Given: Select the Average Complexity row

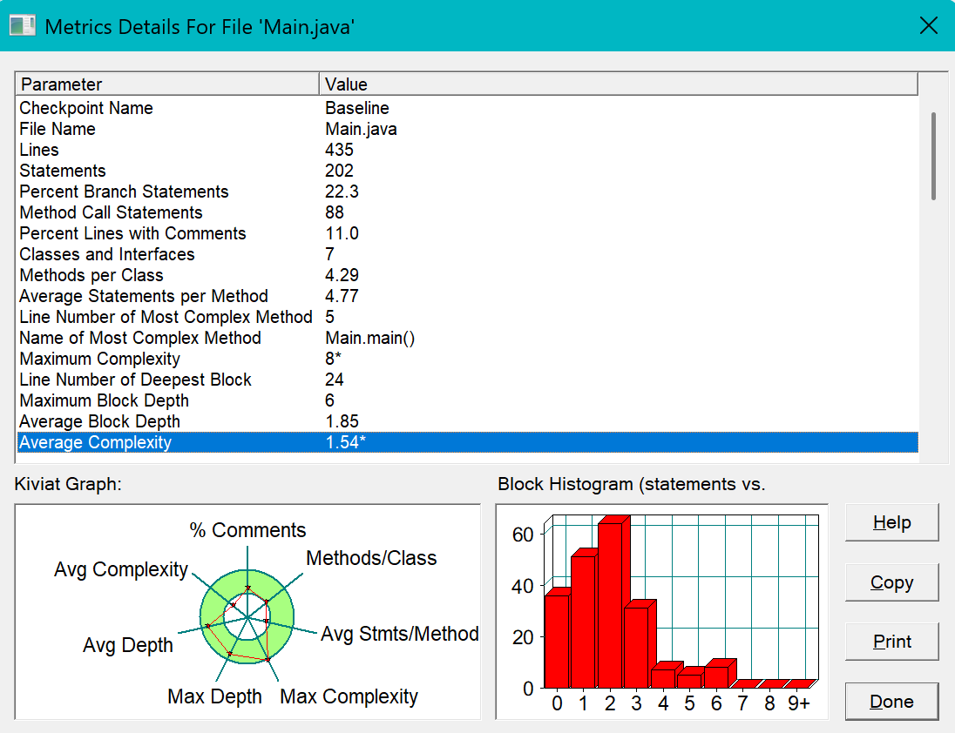Looking at the screenshot, I should (467, 442).
